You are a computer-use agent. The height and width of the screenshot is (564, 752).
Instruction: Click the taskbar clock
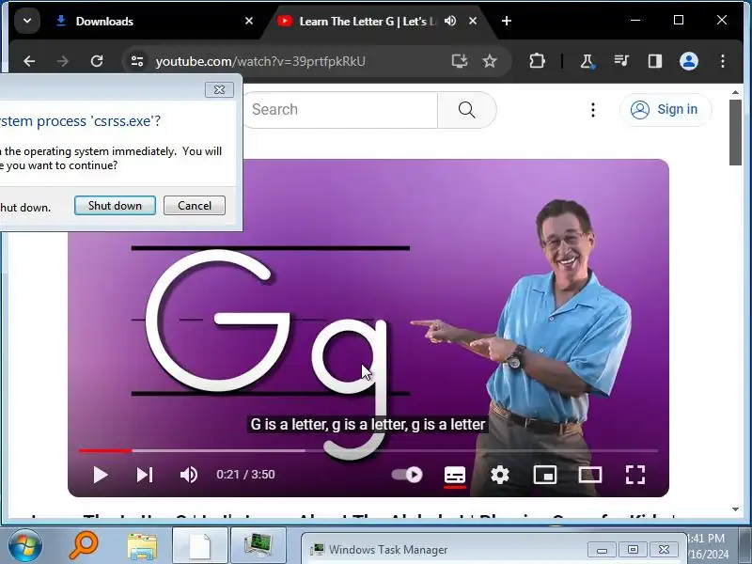click(x=707, y=546)
